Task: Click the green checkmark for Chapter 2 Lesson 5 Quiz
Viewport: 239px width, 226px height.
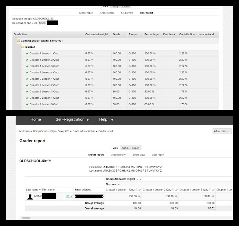Action: pos(27,104)
